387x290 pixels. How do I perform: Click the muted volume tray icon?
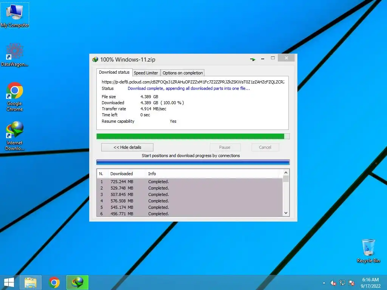tap(333, 283)
